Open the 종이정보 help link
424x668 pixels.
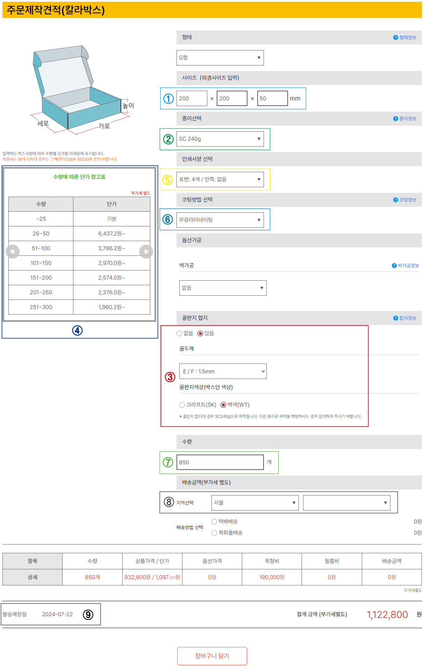point(405,119)
